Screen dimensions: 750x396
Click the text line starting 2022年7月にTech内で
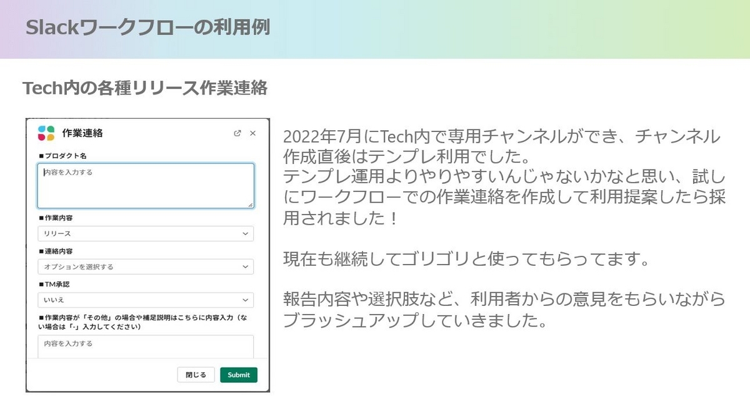[501, 137]
